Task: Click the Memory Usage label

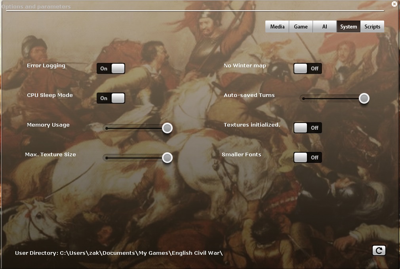Action: [48, 125]
